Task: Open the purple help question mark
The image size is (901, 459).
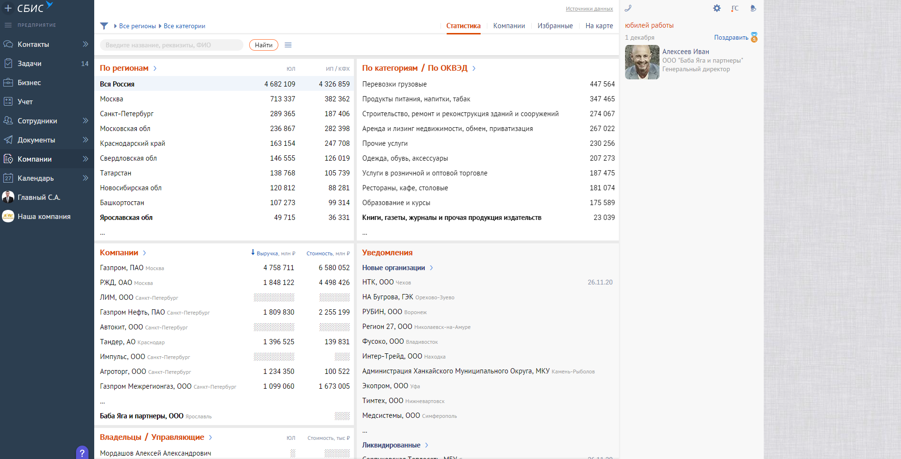Action: point(82,452)
